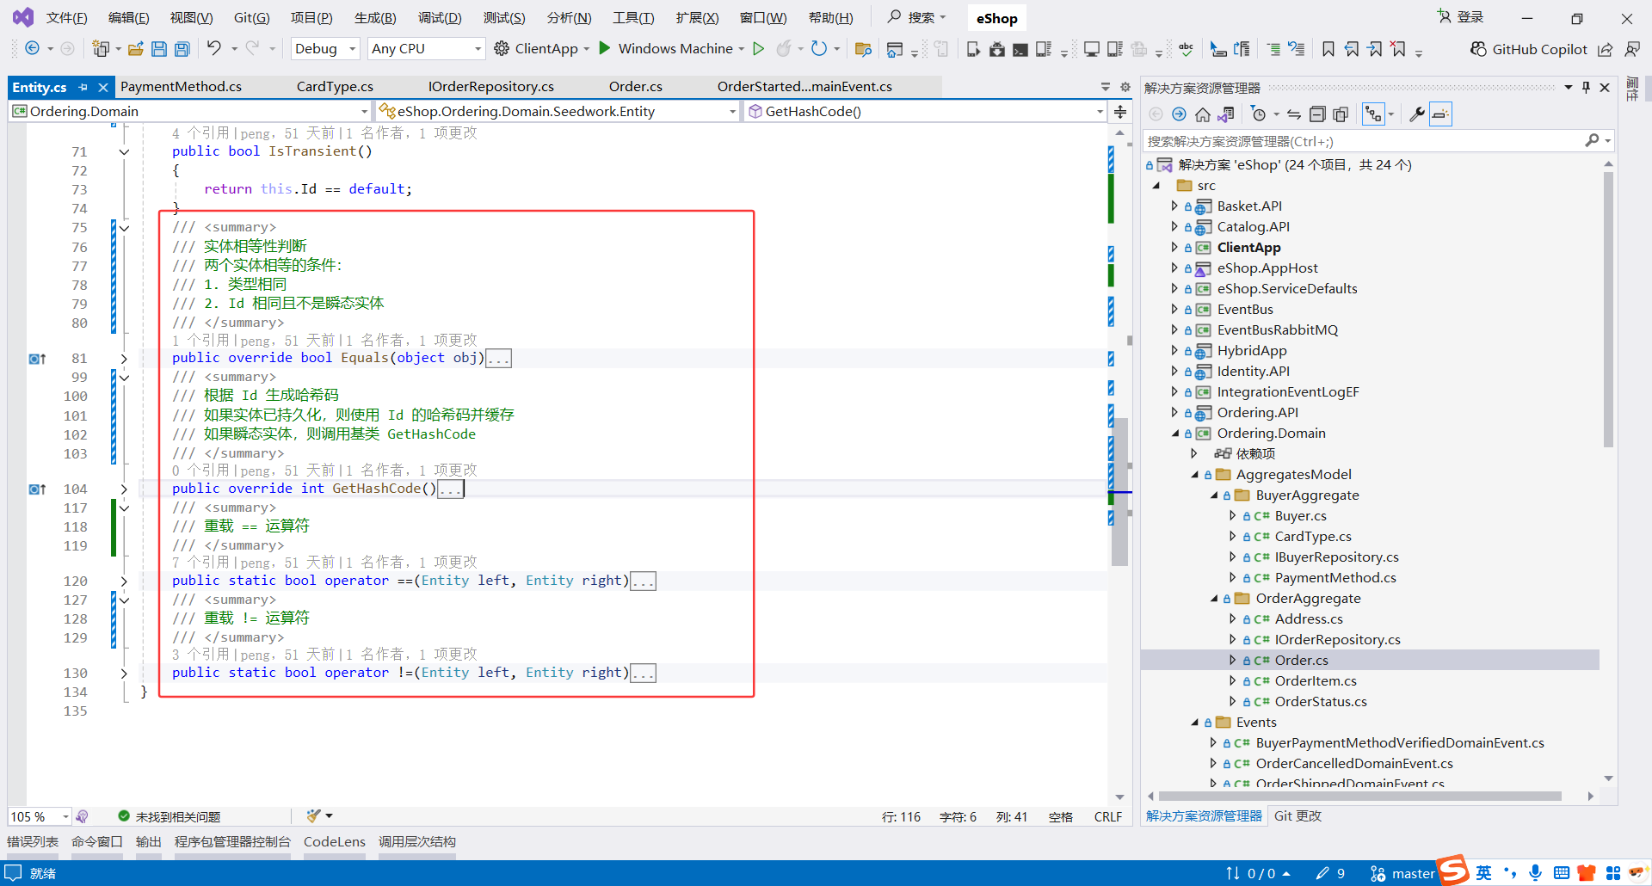Expand the collapsed GetHashCode method on line 104

[124, 489]
